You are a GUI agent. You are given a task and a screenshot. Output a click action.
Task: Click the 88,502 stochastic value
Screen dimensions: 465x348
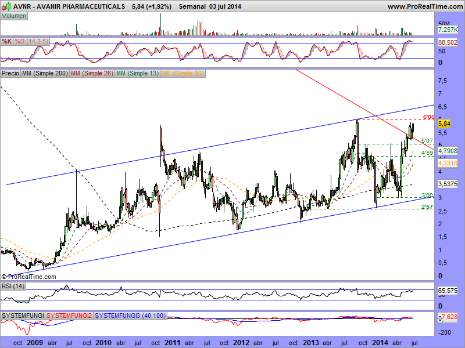[448, 42]
